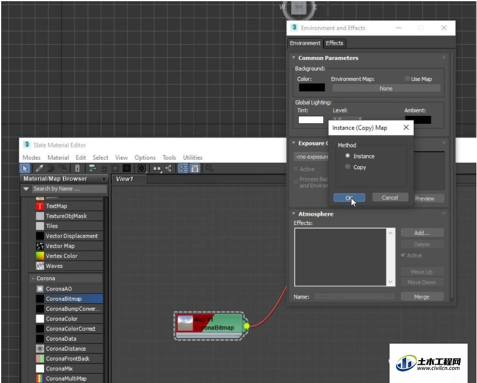The image size is (477, 383).
Task: Select the CoronaBitmap node in View1
Action: 209,326
